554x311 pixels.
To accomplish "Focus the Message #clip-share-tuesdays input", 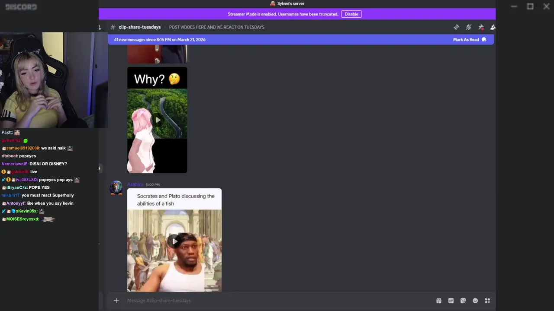I will pos(277,301).
